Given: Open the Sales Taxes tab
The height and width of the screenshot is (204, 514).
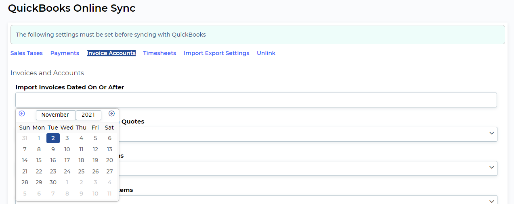Looking at the screenshot, I should click(27, 53).
